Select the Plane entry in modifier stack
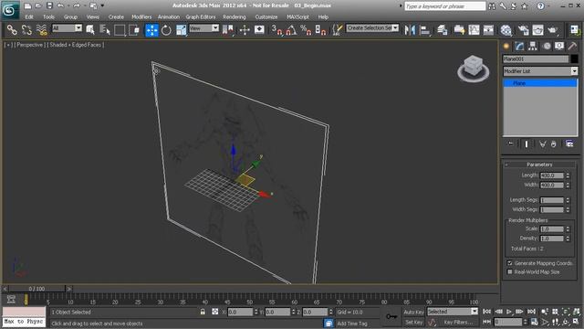Screen dimensions: 584x329 pyautogui.click(x=540, y=83)
